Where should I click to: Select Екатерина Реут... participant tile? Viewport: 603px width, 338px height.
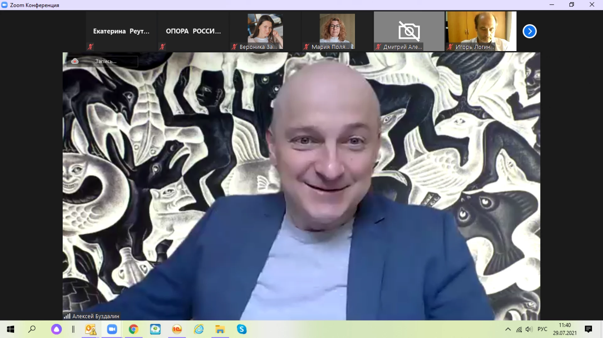121,31
